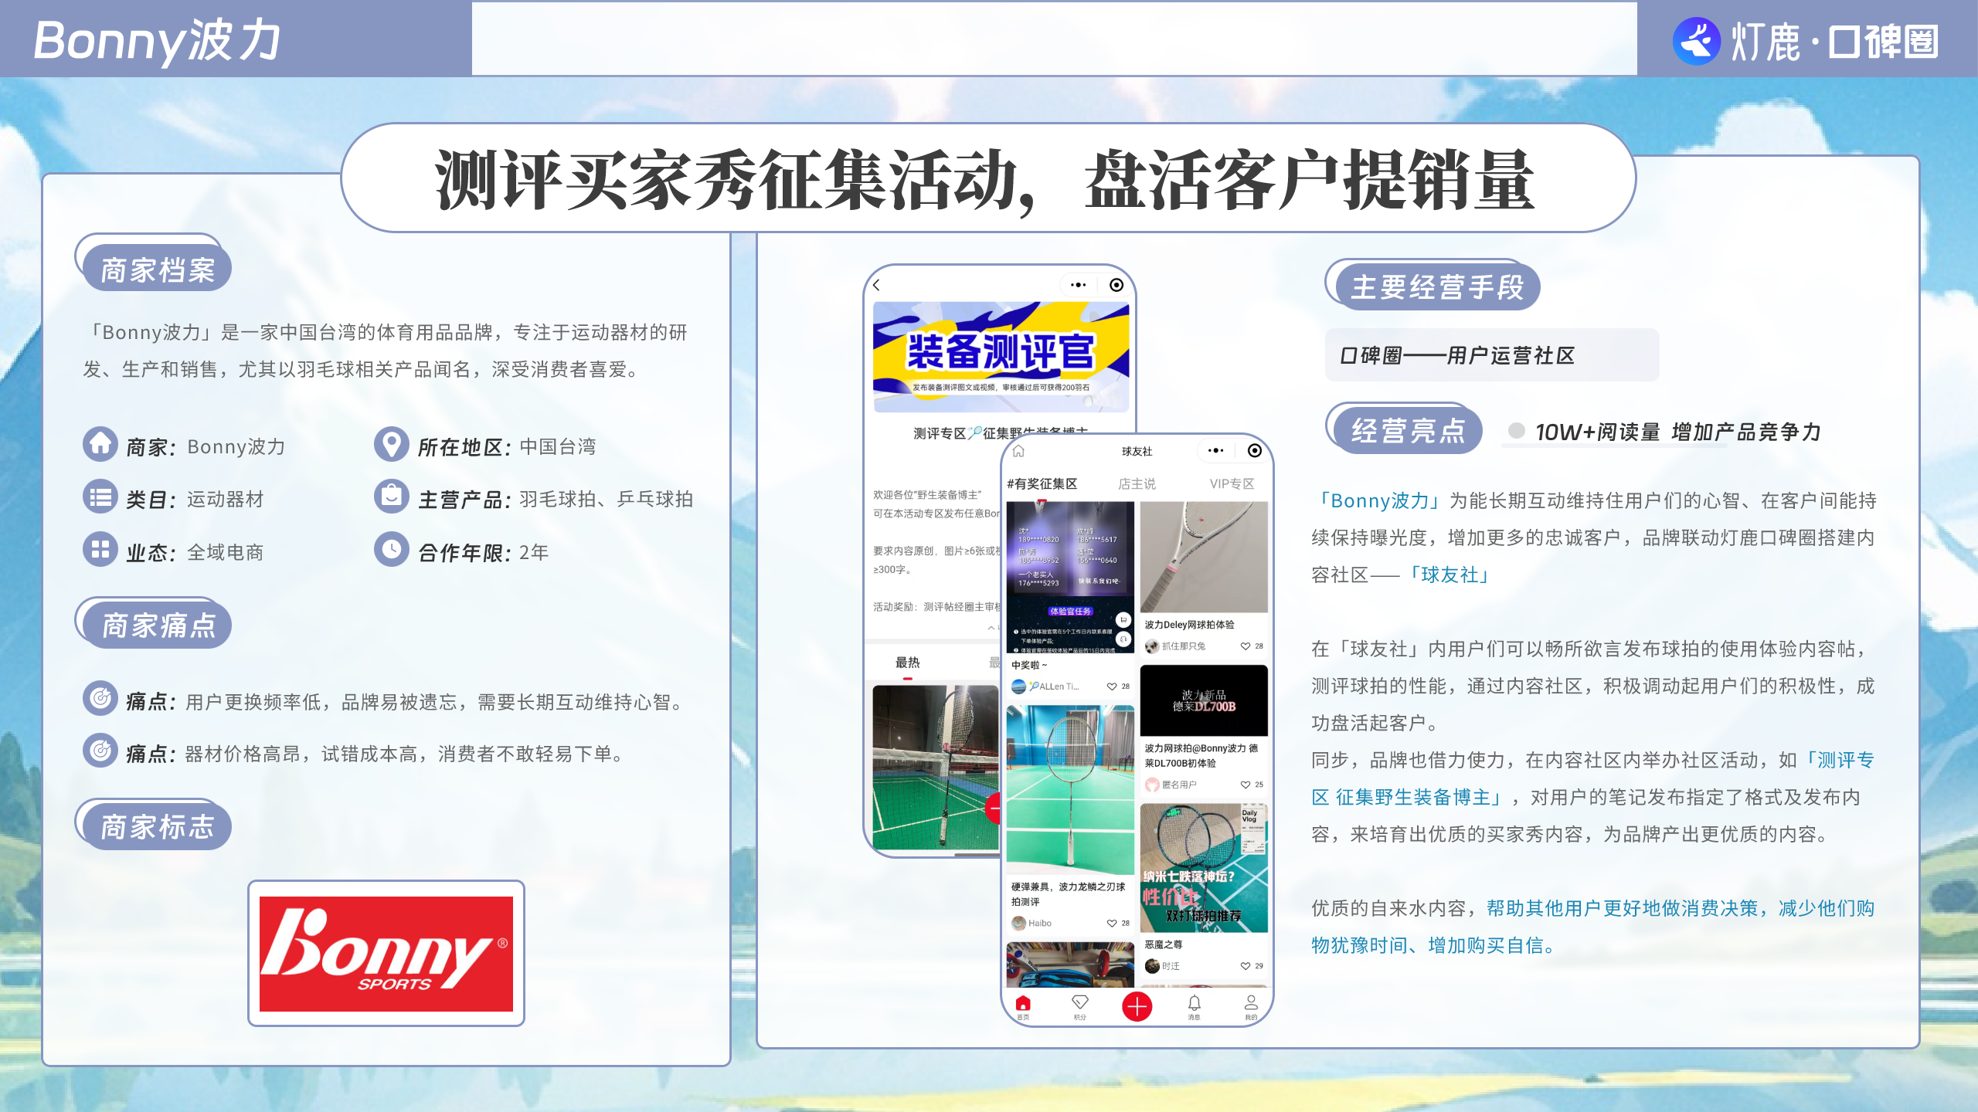Click the 口碑圈——用户运营社区 box

1492,355
